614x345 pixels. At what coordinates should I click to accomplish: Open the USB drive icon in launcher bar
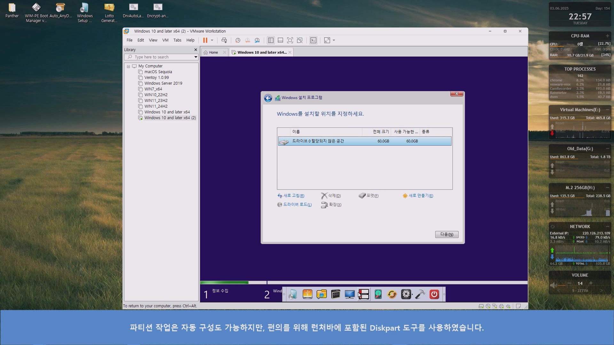pos(307,294)
